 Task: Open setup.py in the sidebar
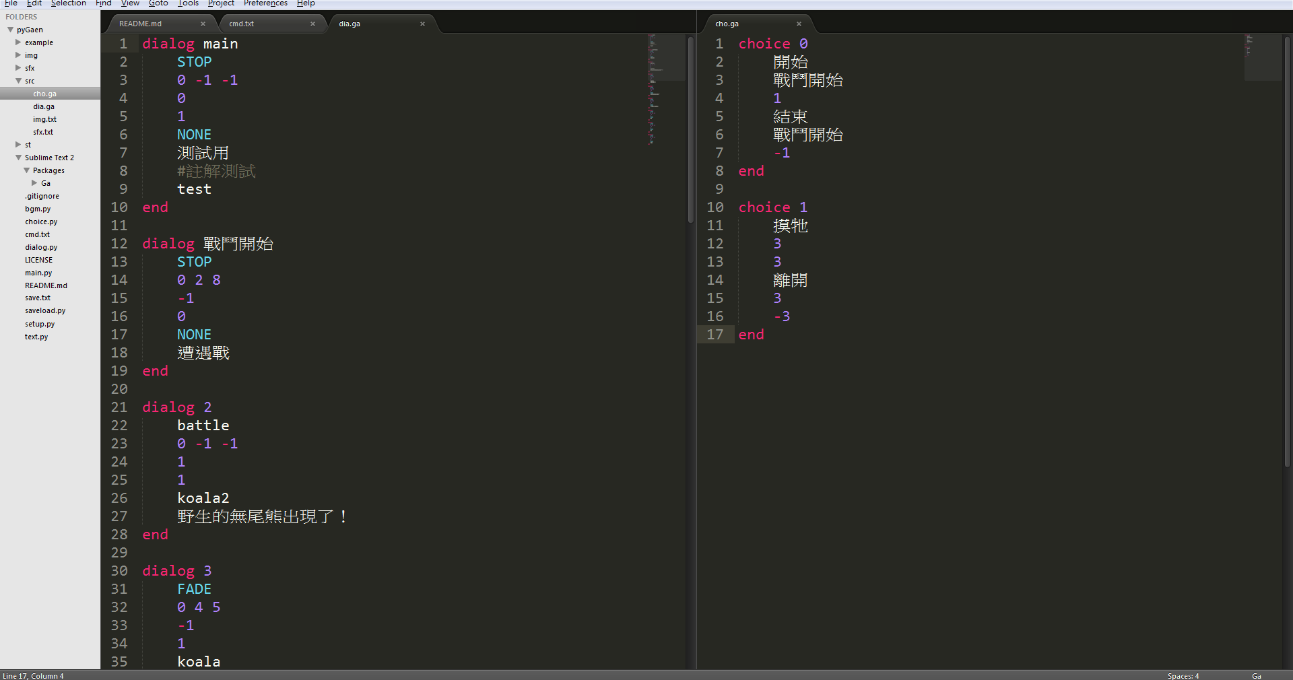pos(40,324)
